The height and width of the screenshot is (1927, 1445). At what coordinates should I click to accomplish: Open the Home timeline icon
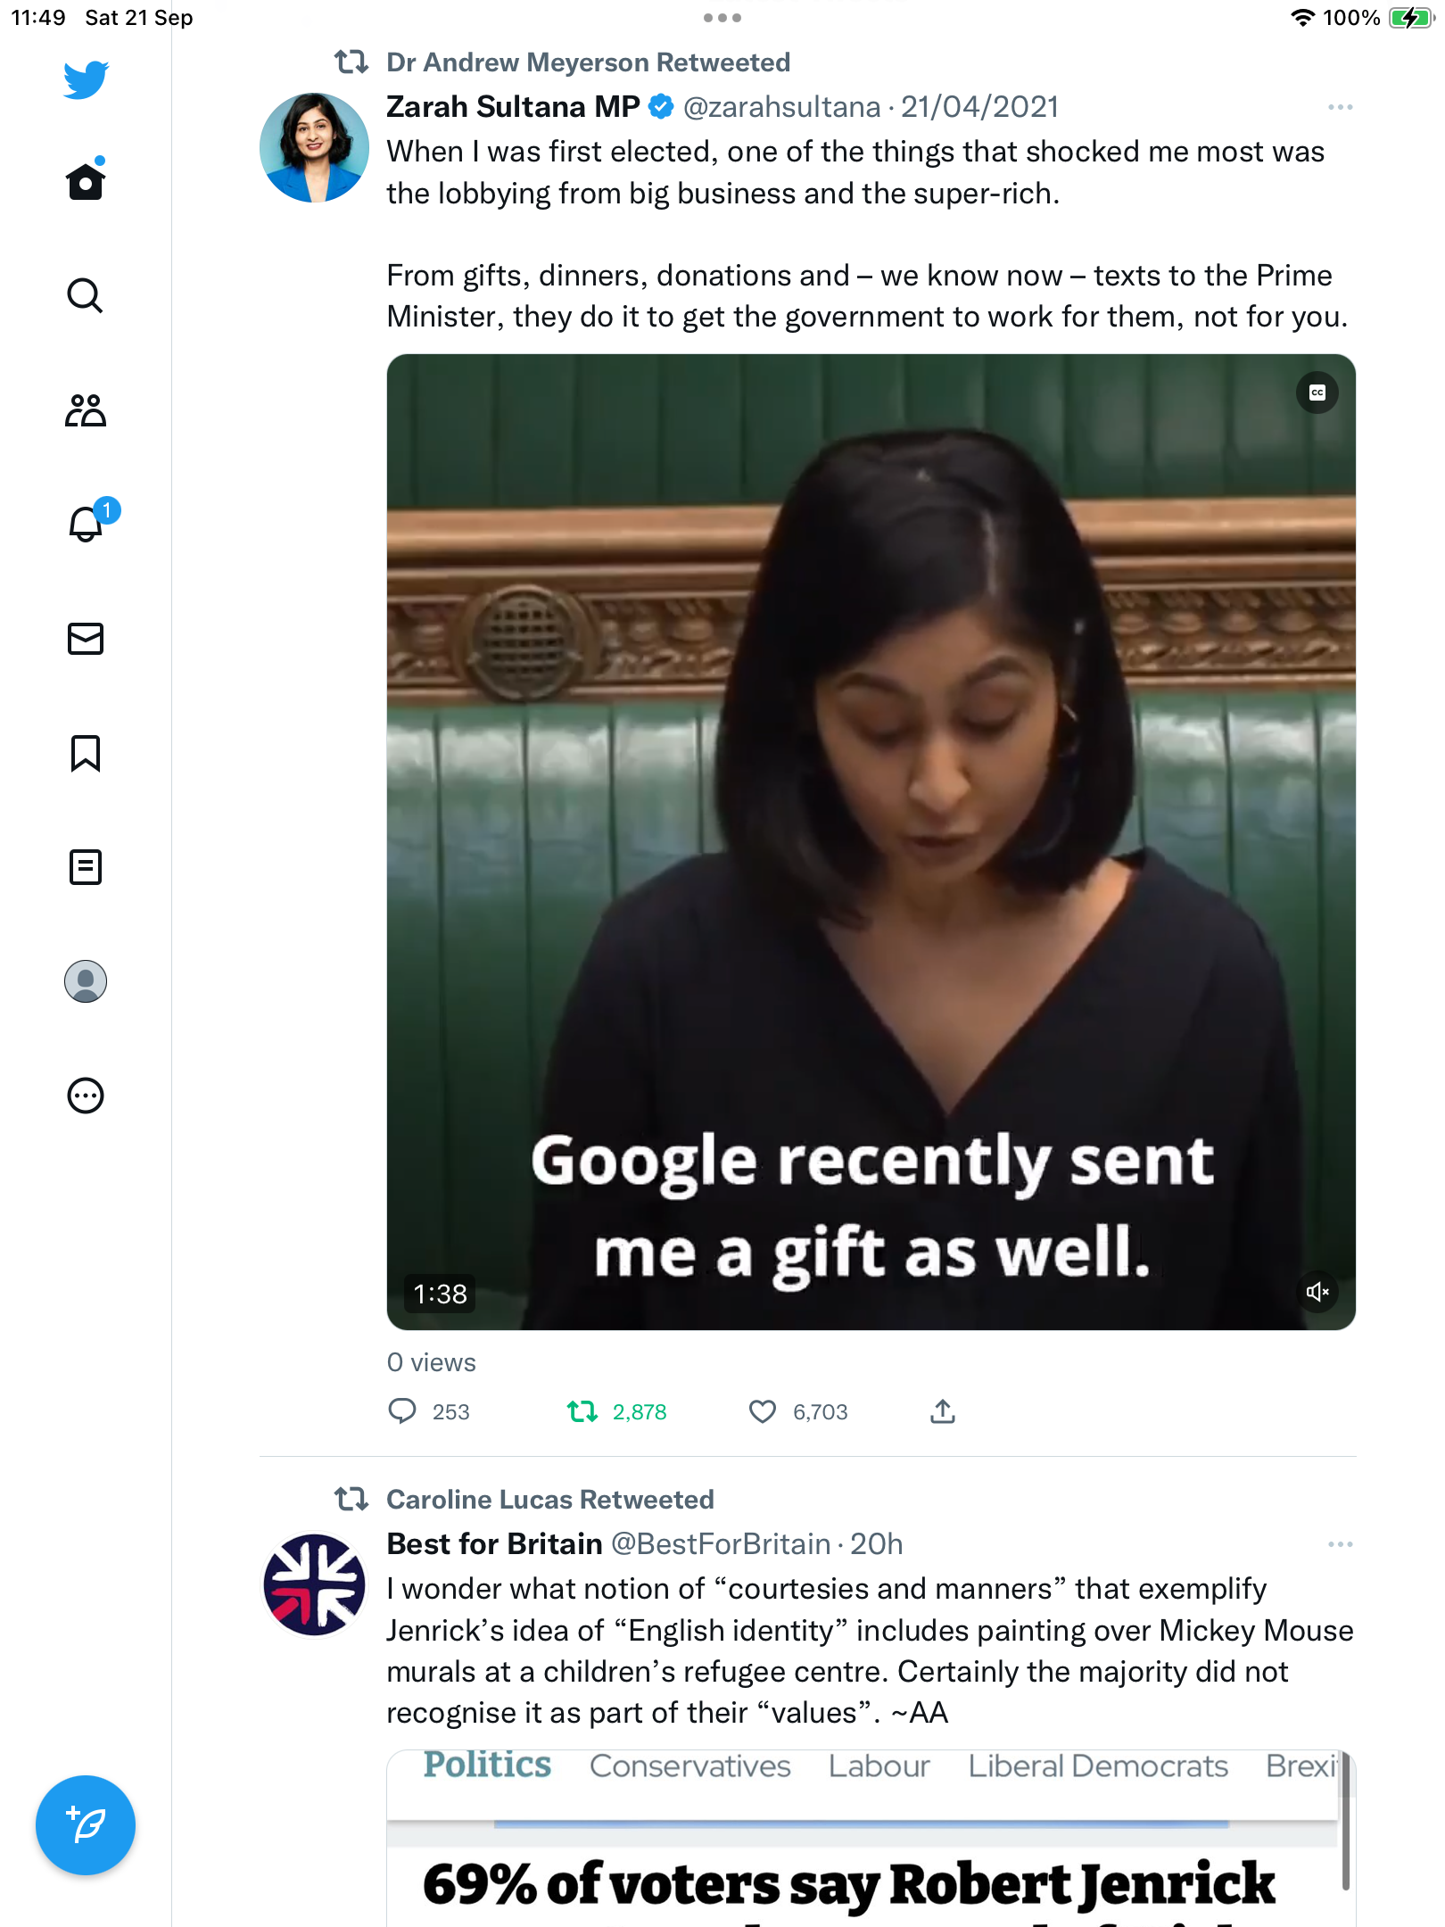tap(86, 179)
